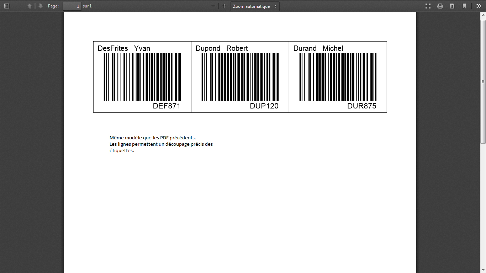Click the DEF871 barcode code text

tap(167, 106)
